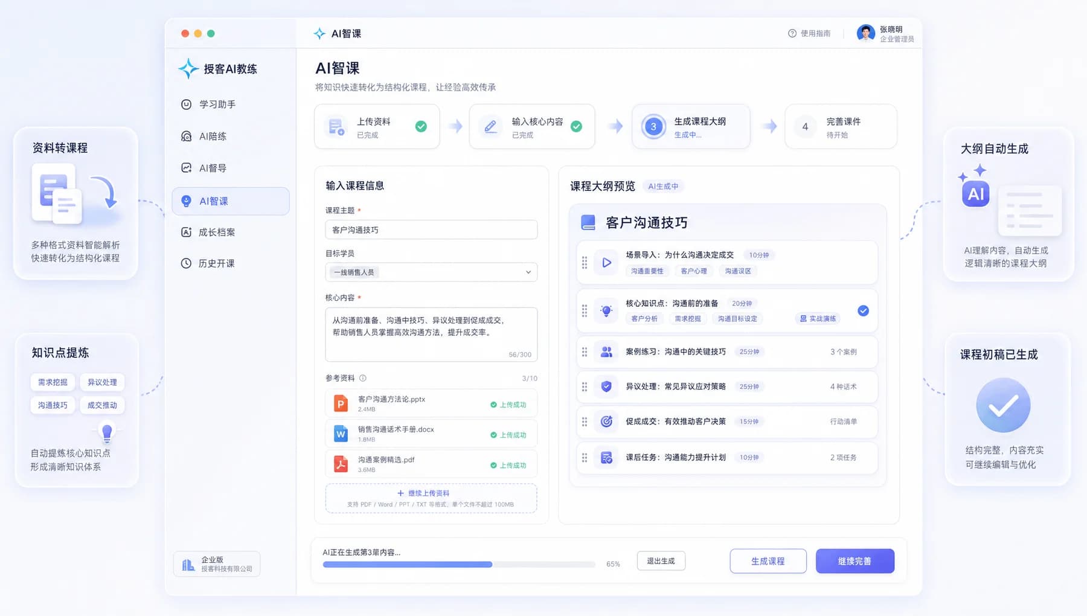
Task: Click the PDF file icon for 沟通案例精选
Action: coord(341,464)
